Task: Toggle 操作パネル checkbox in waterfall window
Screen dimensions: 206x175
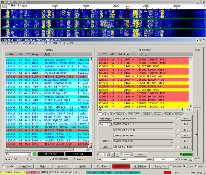Action: click(9, 5)
